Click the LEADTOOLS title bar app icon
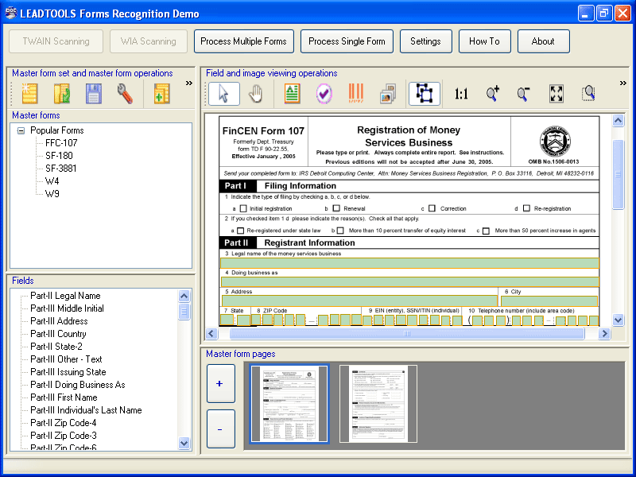This screenshot has height=477, width=636. click(10, 13)
